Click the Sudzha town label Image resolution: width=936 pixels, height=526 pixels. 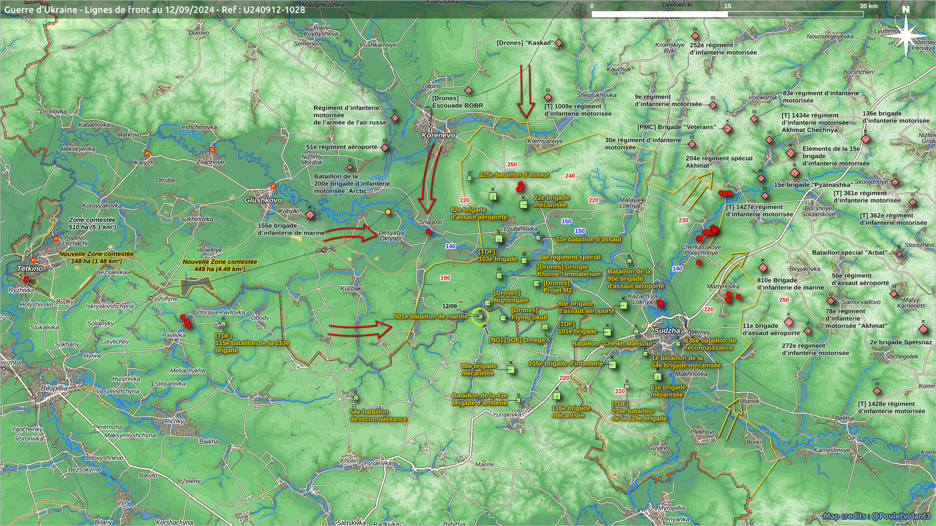pos(667,330)
